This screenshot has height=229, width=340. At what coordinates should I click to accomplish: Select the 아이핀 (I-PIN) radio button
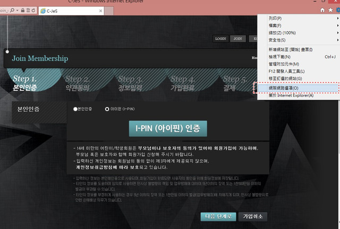pos(107,109)
